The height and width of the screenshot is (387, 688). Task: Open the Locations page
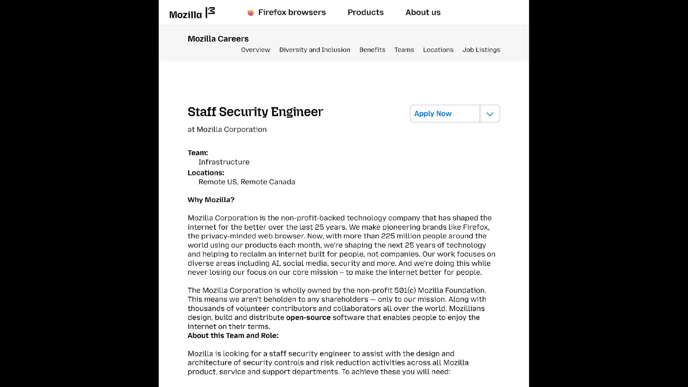coord(438,50)
